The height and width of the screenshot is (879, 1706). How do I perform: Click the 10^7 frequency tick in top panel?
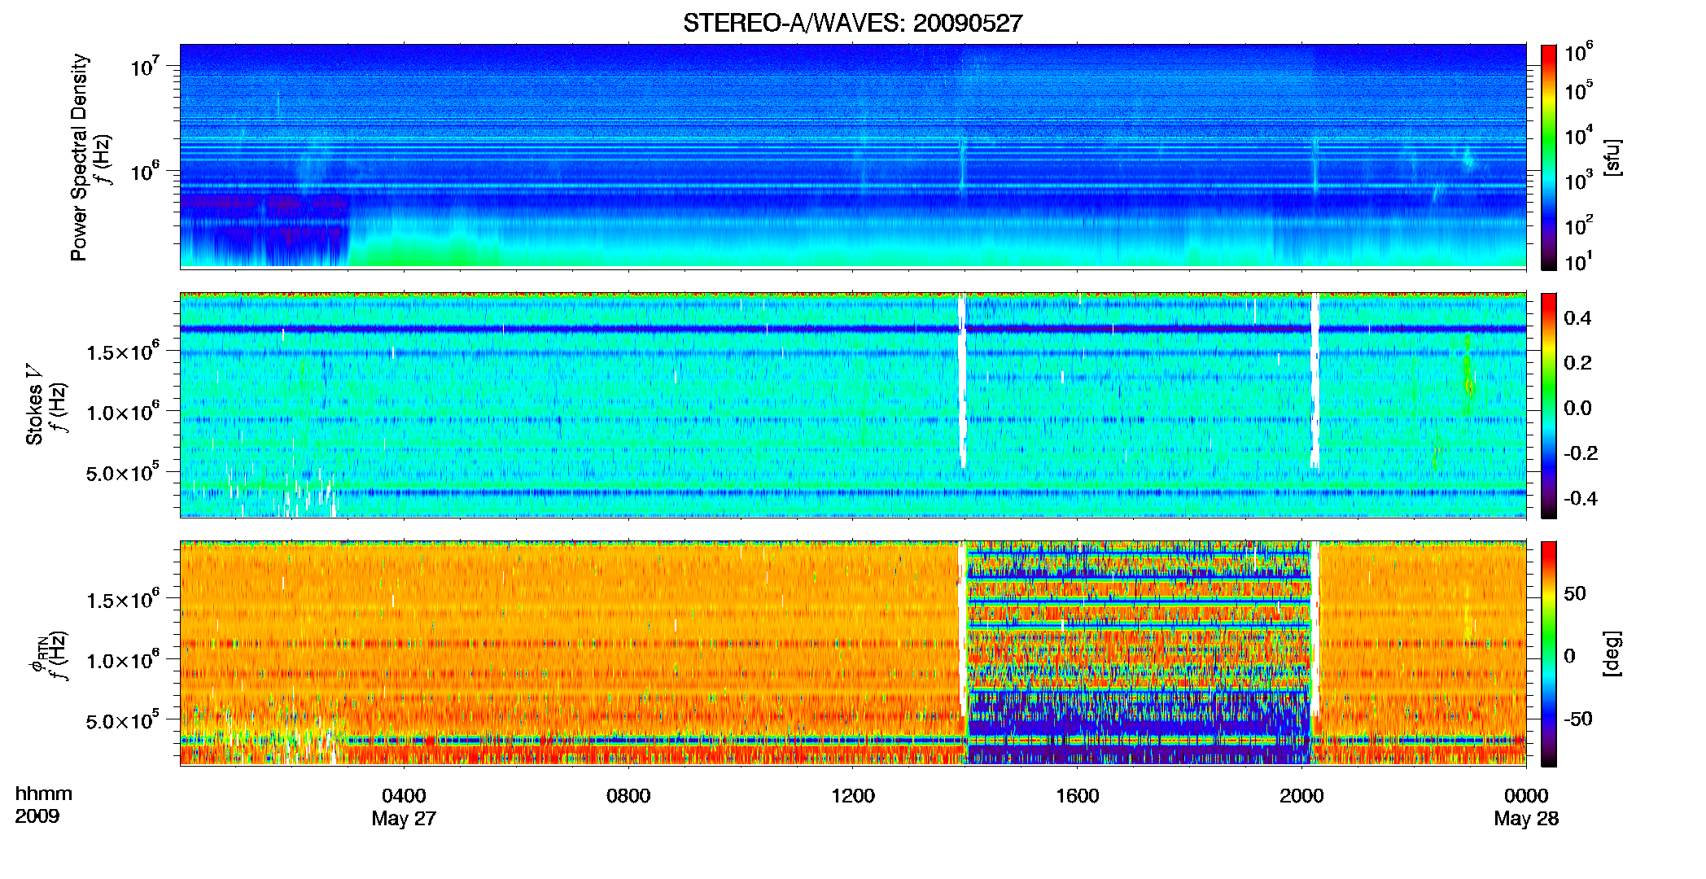[143, 66]
